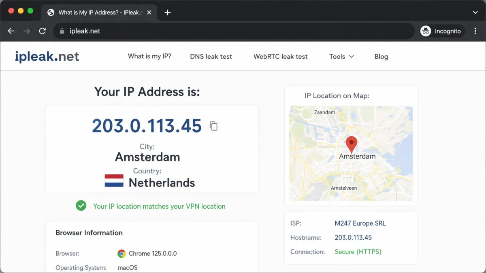Expand the Tools dropdown menu
Image resolution: width=486 pixels, height=273 pixels.
click(341, 57)
